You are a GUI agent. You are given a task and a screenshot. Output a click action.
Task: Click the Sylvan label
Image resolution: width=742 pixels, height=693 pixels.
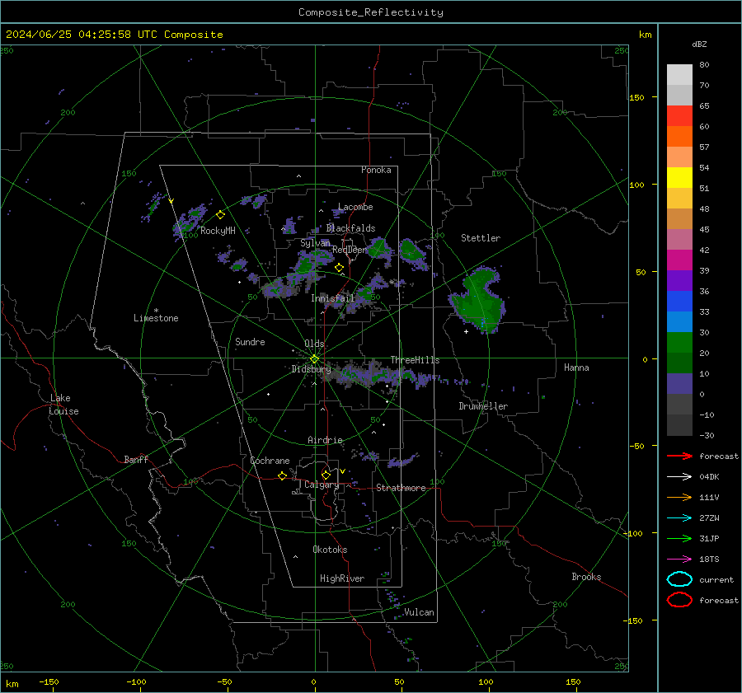tap(315, 243)
